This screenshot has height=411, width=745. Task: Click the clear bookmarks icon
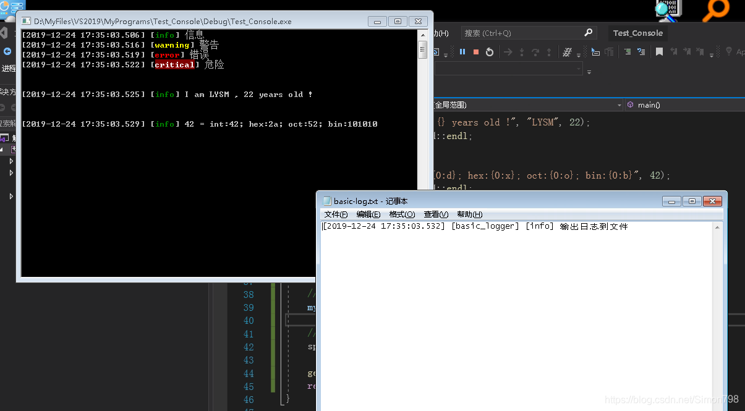[x=700, y=52]
